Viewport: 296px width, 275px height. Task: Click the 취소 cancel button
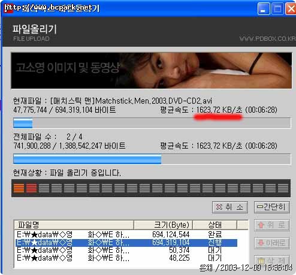(230, 207)
